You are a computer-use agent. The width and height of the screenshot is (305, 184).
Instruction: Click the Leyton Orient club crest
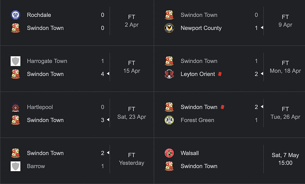[x=169, y=74]
